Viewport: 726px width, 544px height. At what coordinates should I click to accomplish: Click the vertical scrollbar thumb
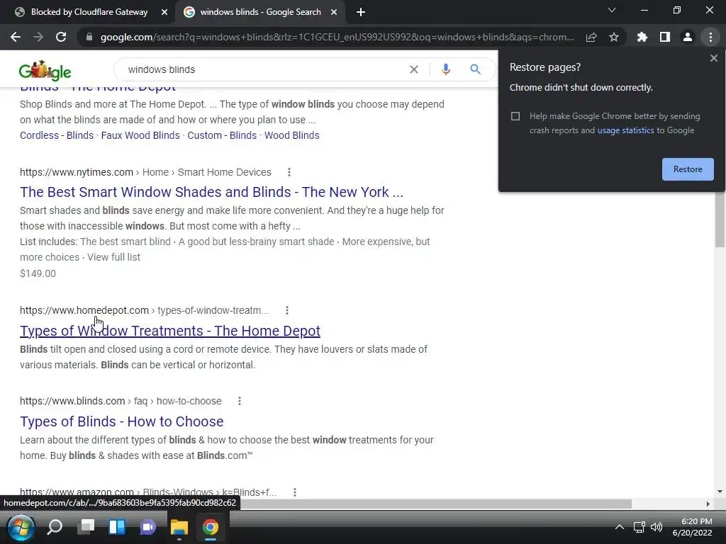click(x=720, y=220)
